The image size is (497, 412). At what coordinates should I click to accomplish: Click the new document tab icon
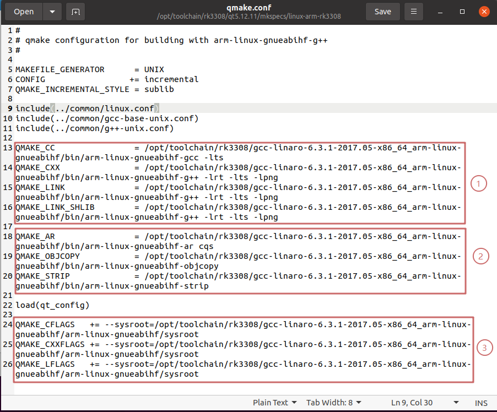[x=75, y=12]
